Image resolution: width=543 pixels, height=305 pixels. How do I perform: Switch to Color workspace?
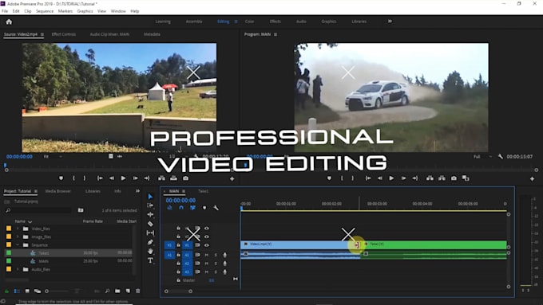(x=249, y=22)
